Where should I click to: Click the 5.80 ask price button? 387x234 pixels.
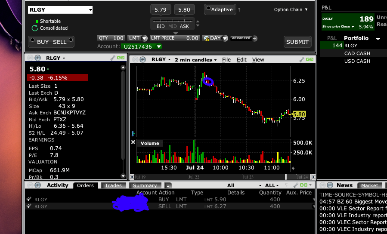point(184,9)
